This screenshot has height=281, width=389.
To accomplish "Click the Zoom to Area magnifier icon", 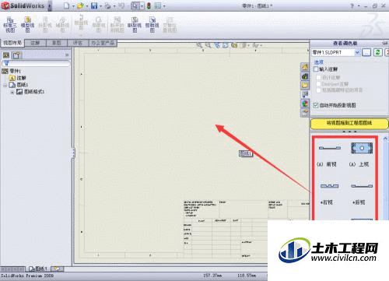I will pos(208,45).
